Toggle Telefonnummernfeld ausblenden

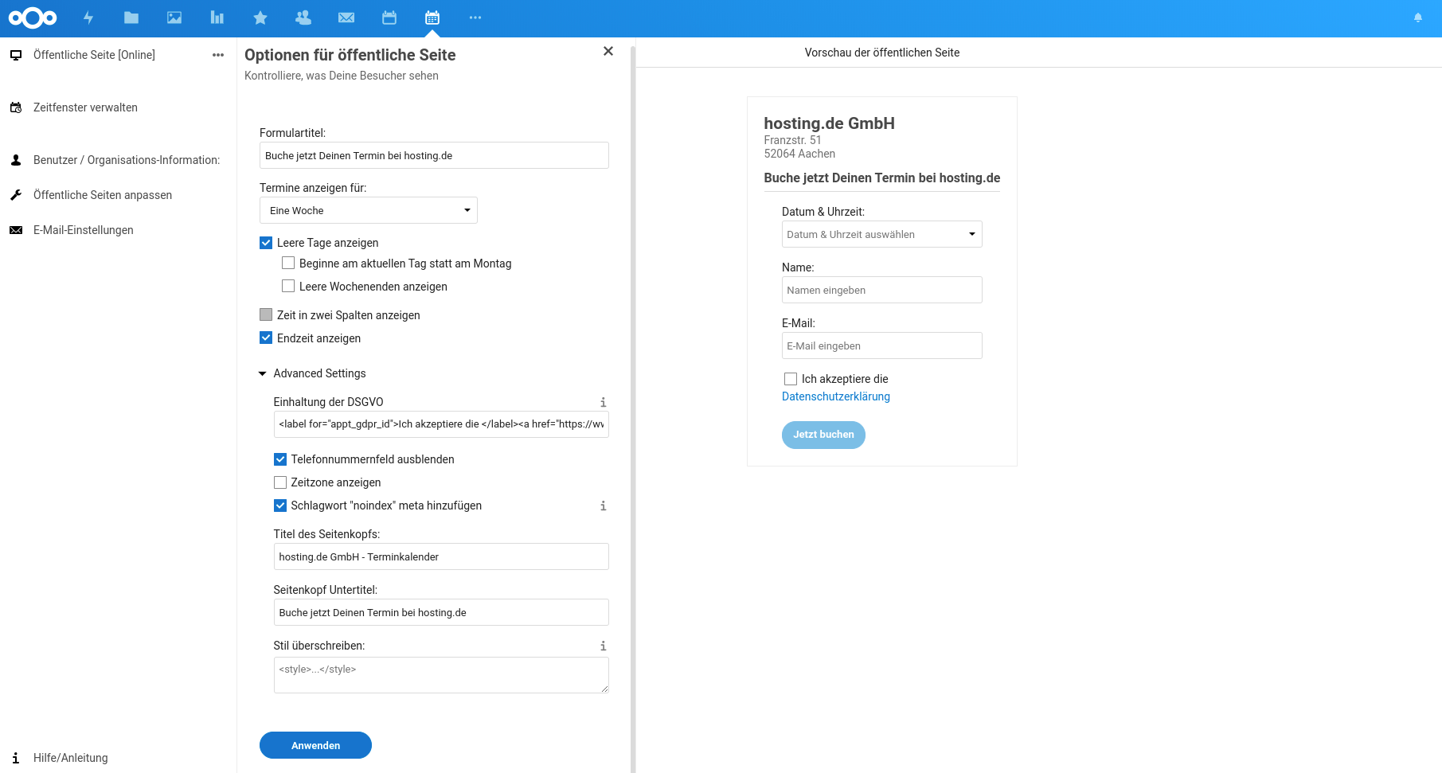(x=280, y=459)
